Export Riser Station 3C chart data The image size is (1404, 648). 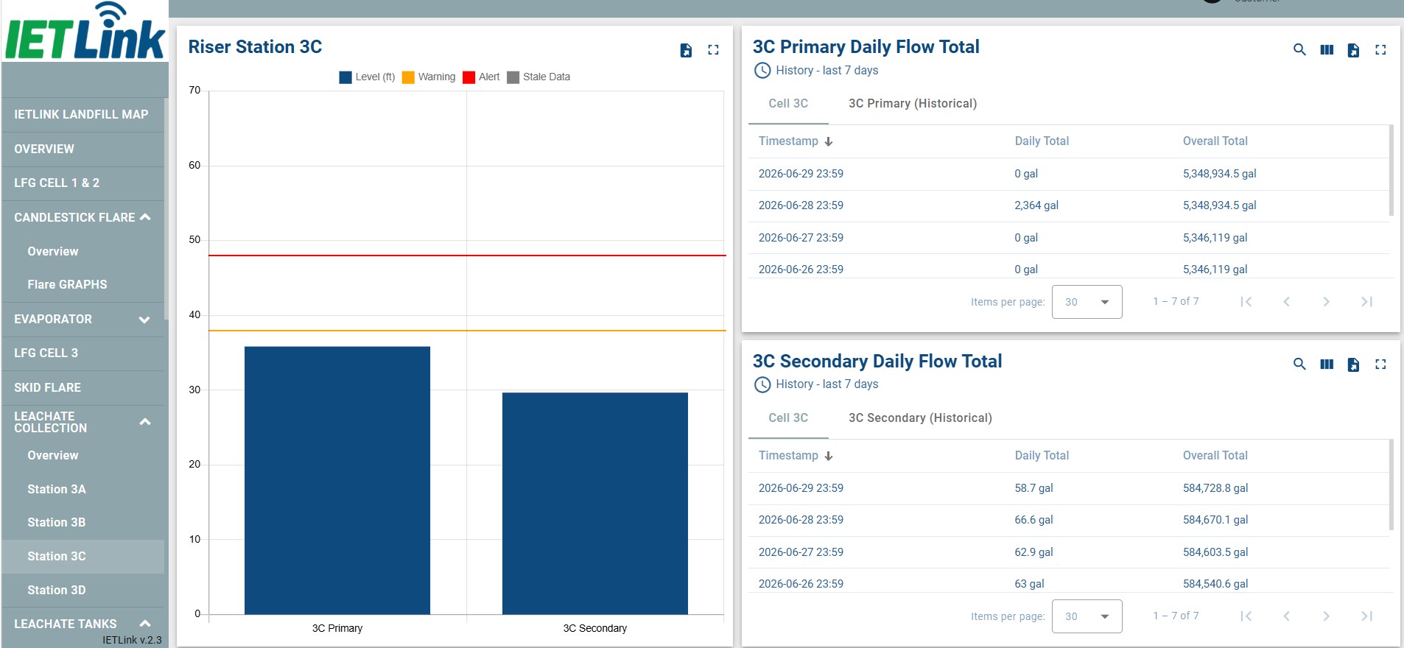point(686,50)
